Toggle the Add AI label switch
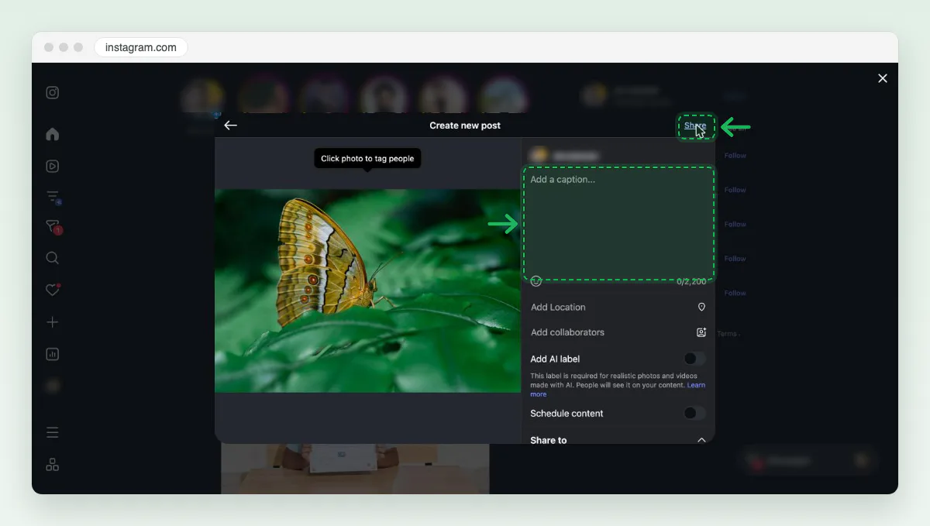 coord(694,359)
